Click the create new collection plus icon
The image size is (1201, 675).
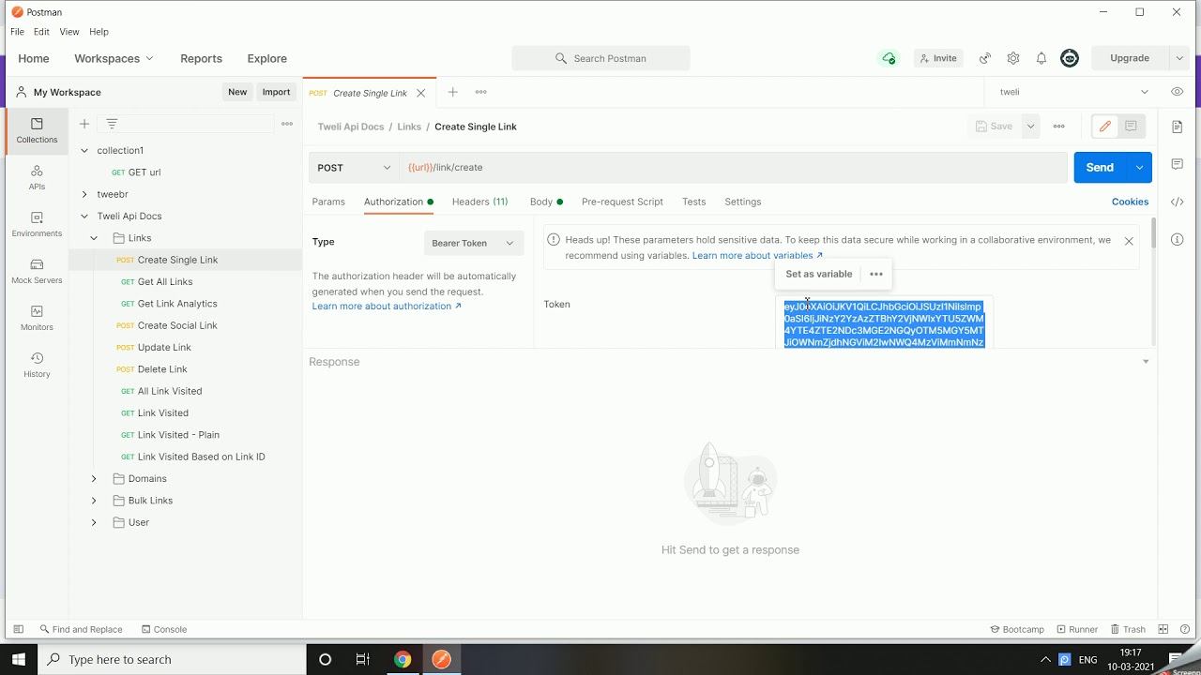point(84,124)
